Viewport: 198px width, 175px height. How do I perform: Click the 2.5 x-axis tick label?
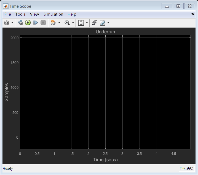pyautogui.click(x=105, y=154)
